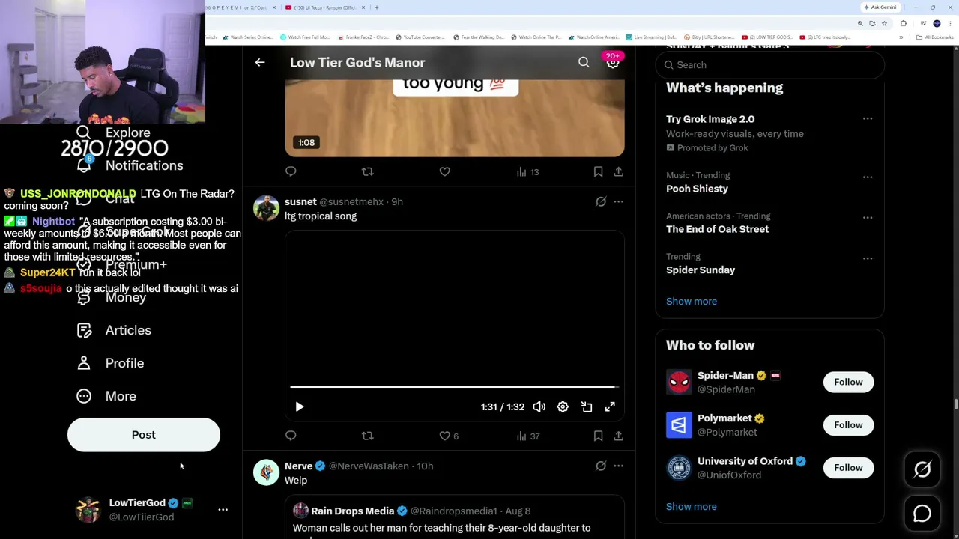Open a new browser tab
The image size is (959, 539).
point(377,7)
